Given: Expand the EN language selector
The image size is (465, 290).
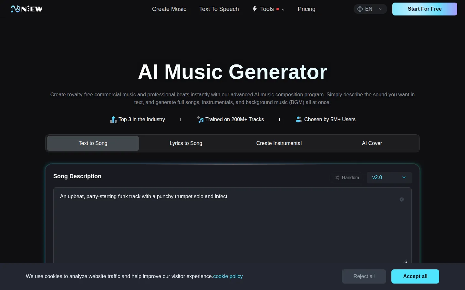Looking at the screenshot, I should (x=370, y=9).
